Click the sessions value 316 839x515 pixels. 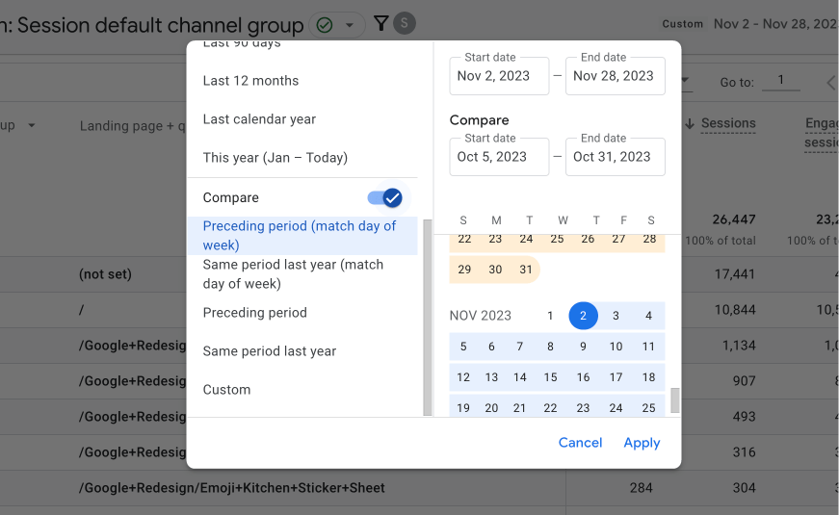click(x=745, y=452)
